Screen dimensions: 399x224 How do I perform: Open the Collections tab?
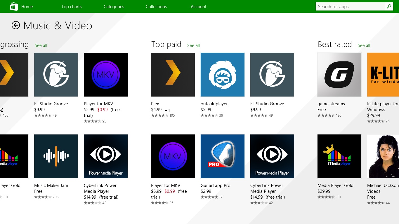coord(156,6)
